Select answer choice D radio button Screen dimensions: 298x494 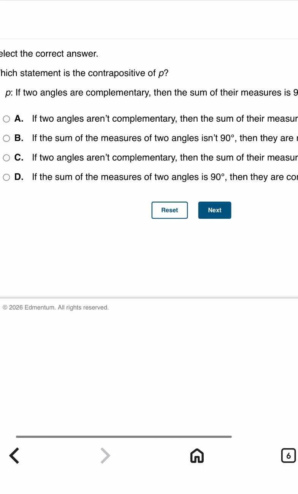pos(6,177)
